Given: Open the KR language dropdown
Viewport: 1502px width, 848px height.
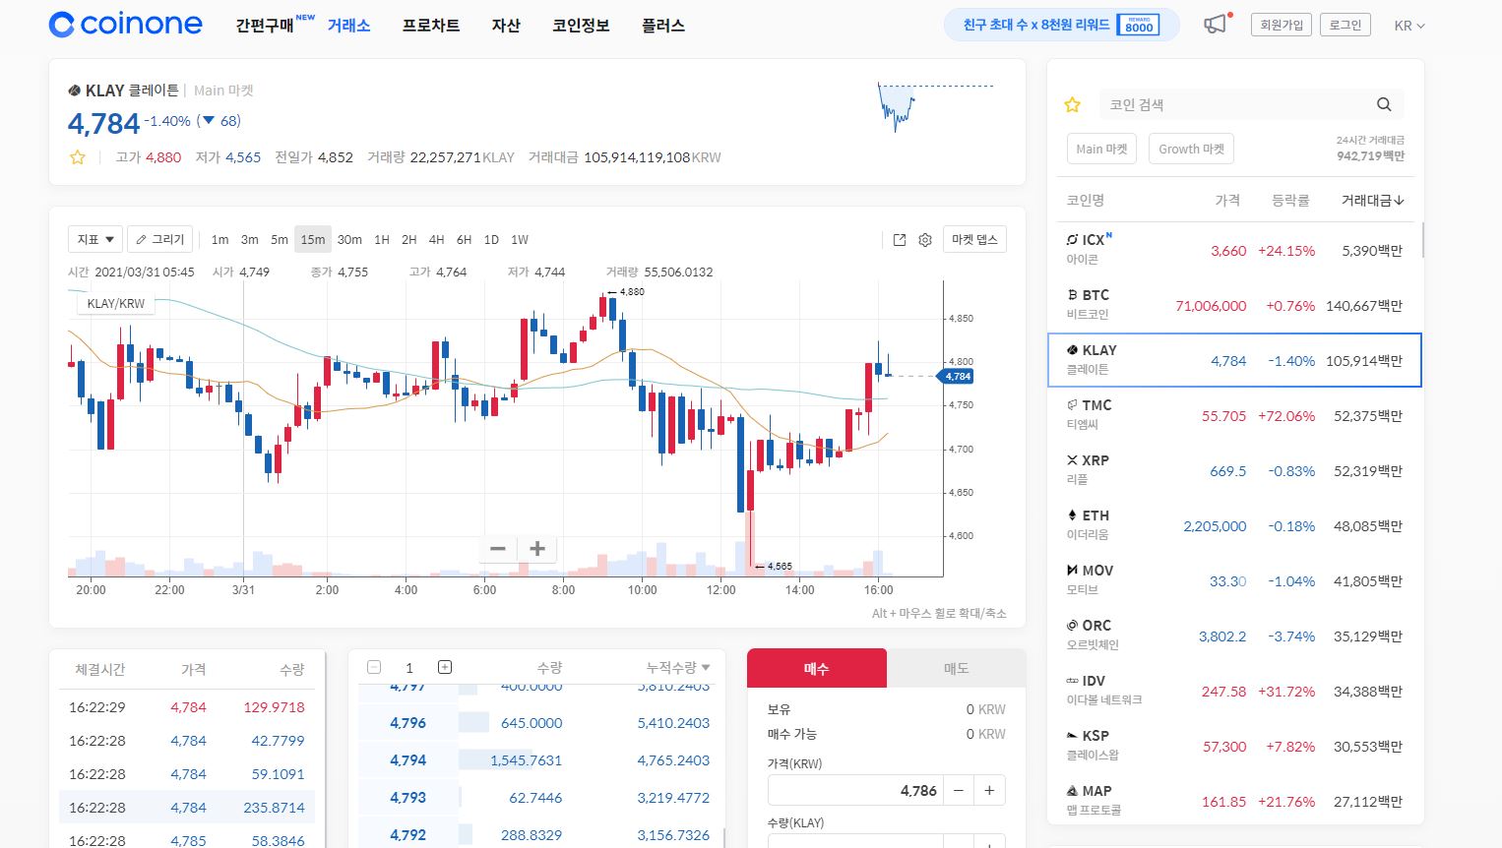Looking at the screenshot, I should pyautogui.click(x=1409, y=26).
